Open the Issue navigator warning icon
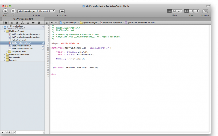The height and width of the screenshot is (136, 218). click(x=22, y=23)
